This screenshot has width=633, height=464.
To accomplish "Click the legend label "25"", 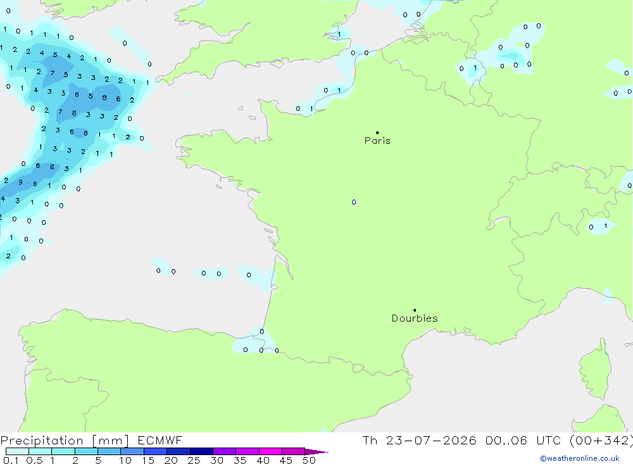I will coord(194,460).
